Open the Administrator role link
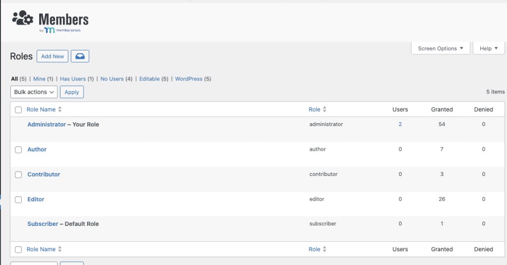 (x=47, y=125)
